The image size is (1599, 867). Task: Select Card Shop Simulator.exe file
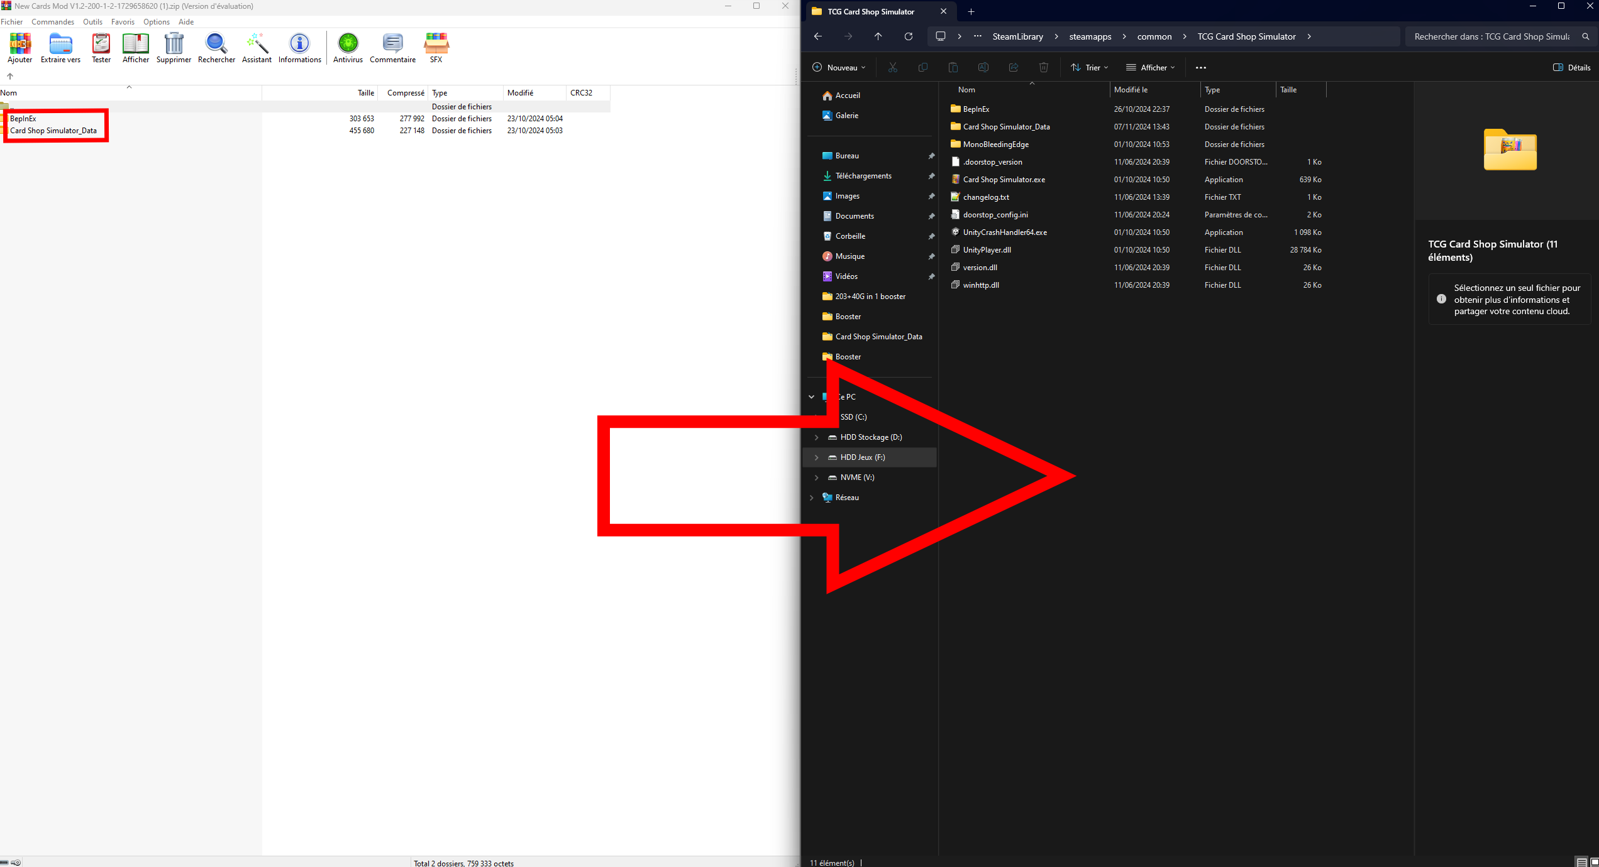(x=1004, y=180)
